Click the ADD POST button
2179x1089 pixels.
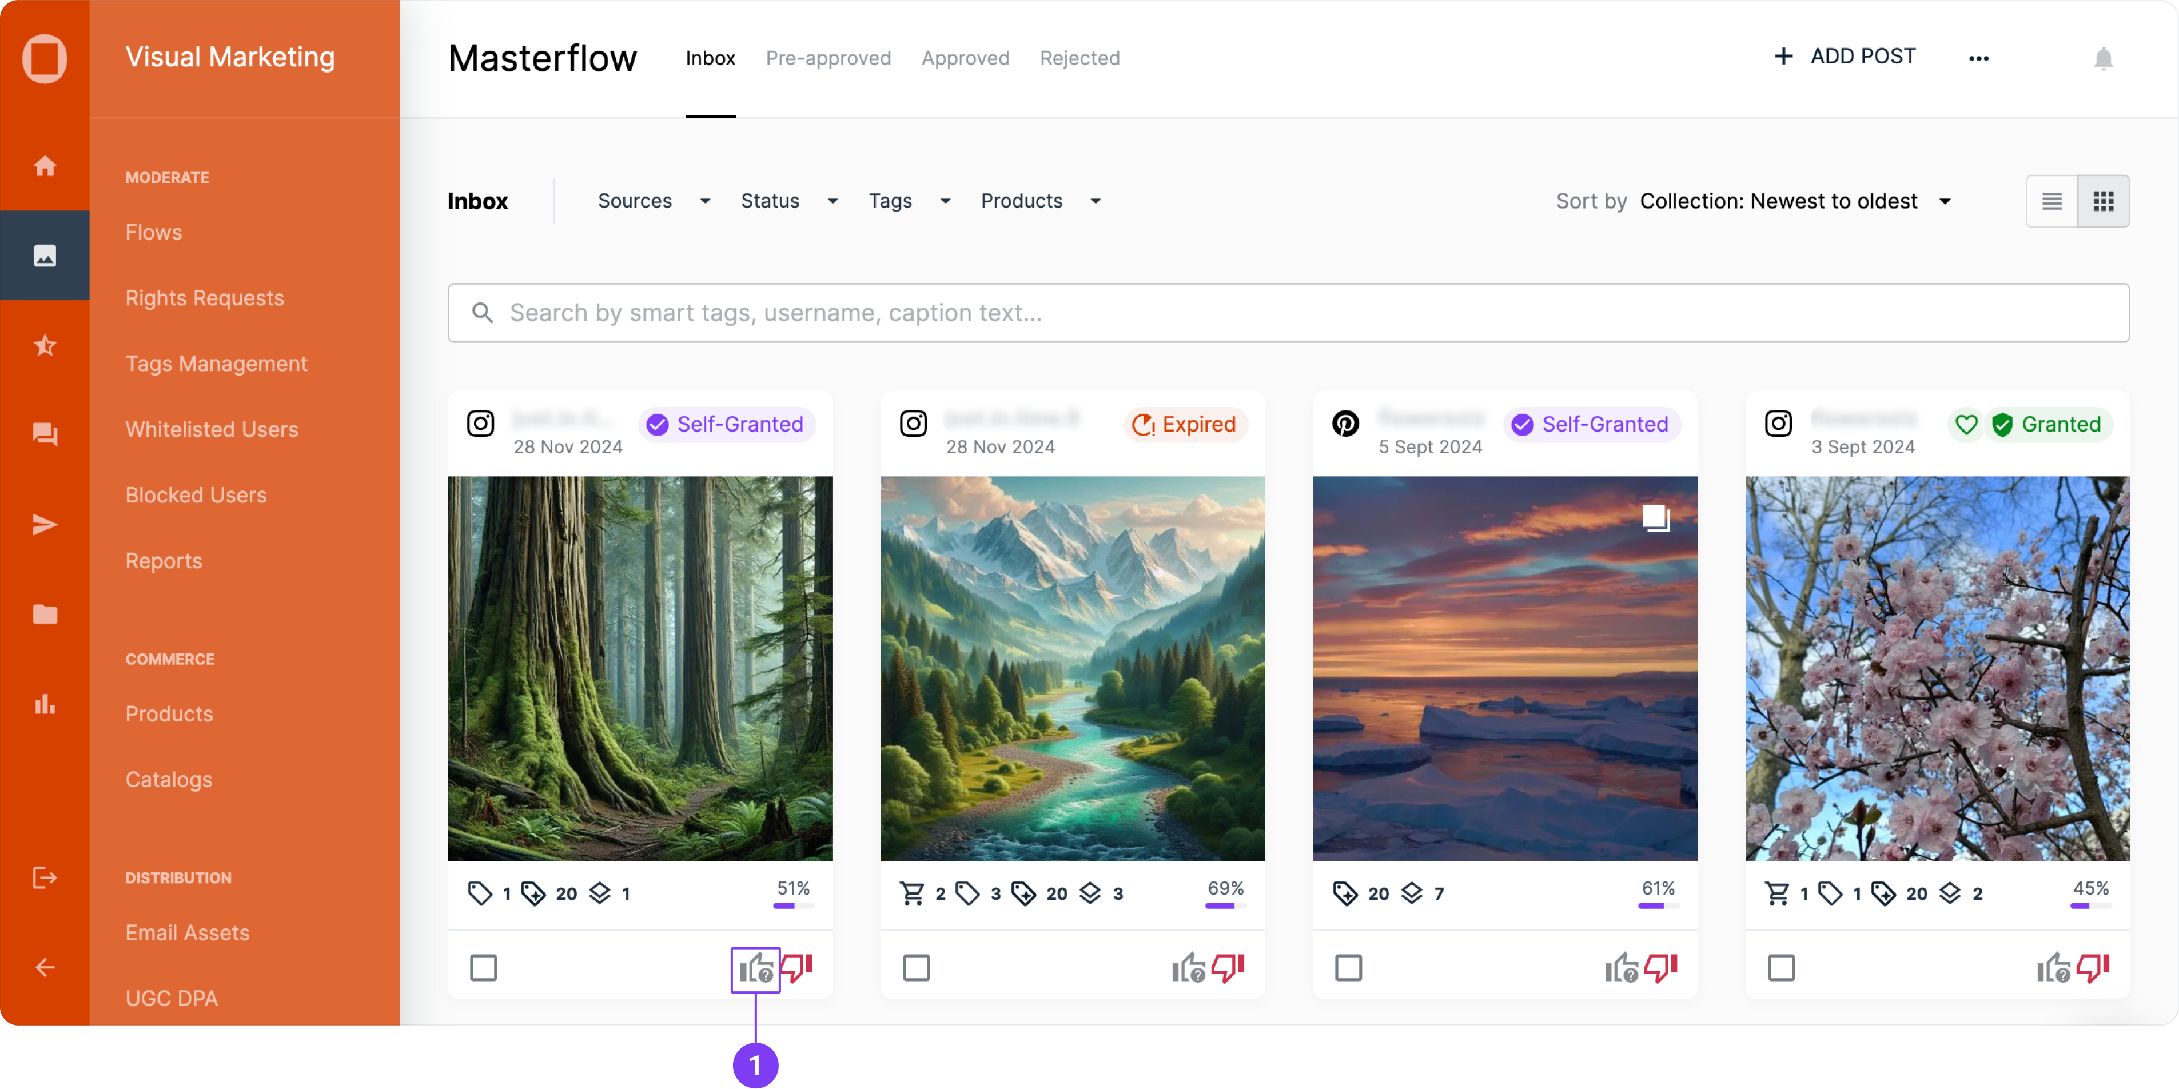pos(1844,57)
